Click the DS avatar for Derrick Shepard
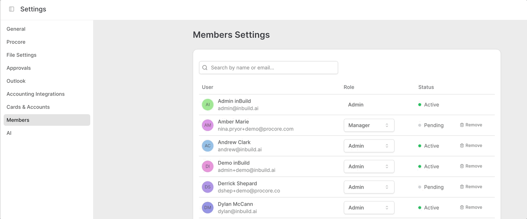 (208, 187)
